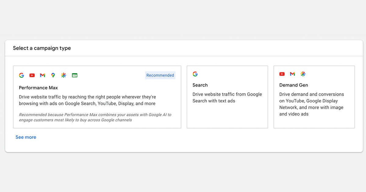Choose the Demand Gen campaign title
Image resolution: width=366 pixels, height=192 pixels.
(x=294, y=85)
